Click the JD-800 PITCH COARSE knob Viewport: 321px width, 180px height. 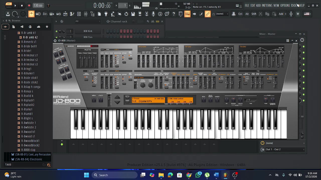[143, 85]
